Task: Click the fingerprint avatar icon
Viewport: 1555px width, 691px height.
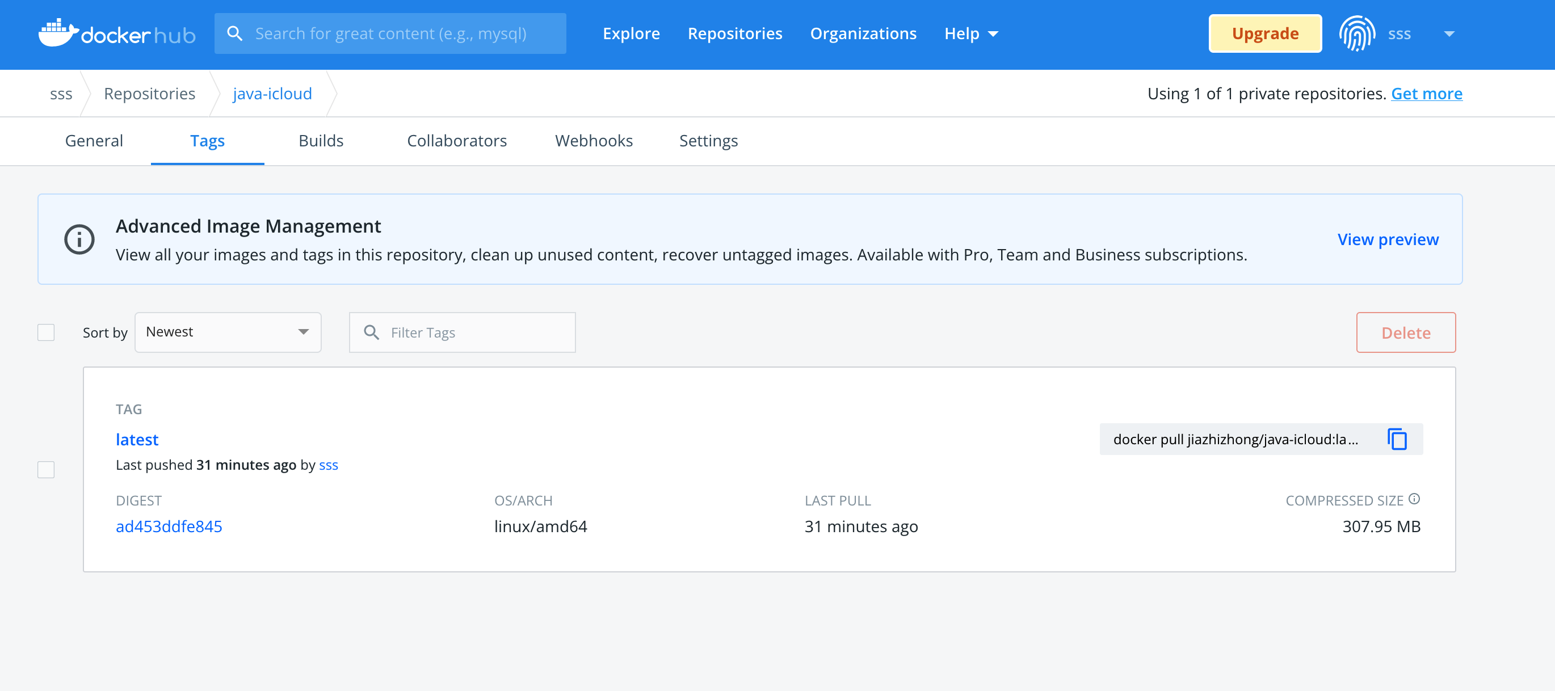Action: click(x=1357, y=33)
